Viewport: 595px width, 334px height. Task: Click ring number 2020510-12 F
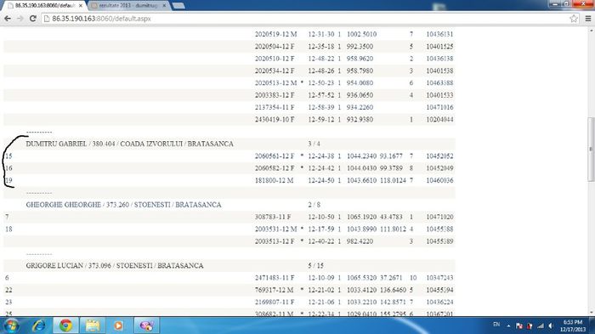coord(275,59)
